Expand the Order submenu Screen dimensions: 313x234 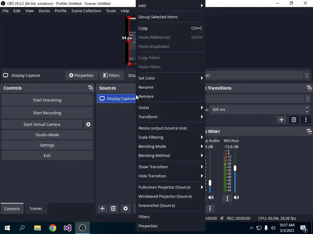171,108
